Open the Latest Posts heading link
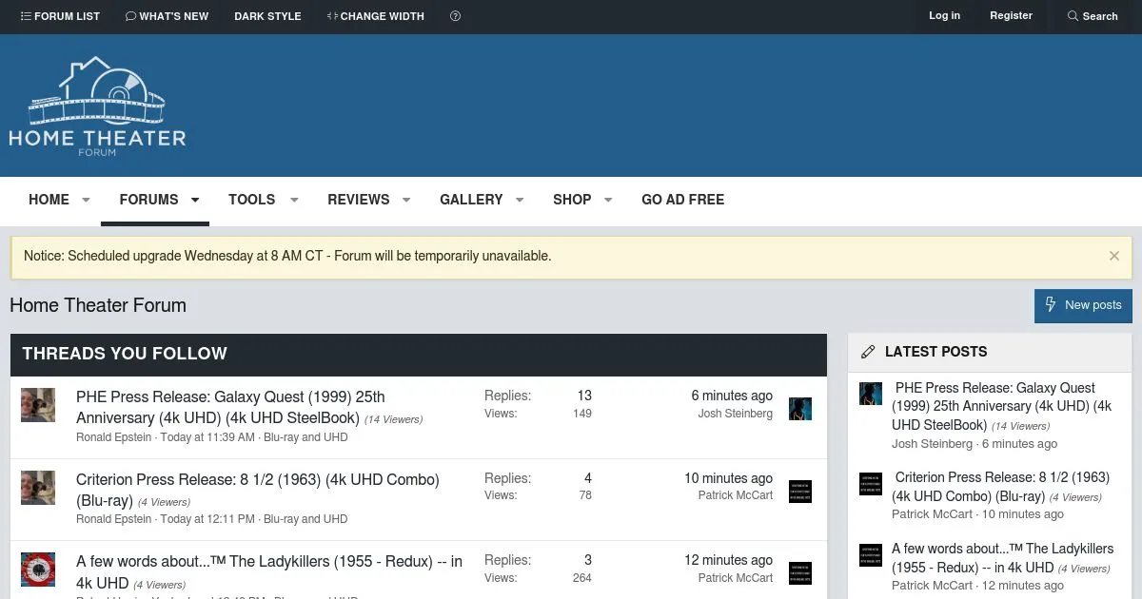Screen dimensions: 1142x599 point(935,352)
